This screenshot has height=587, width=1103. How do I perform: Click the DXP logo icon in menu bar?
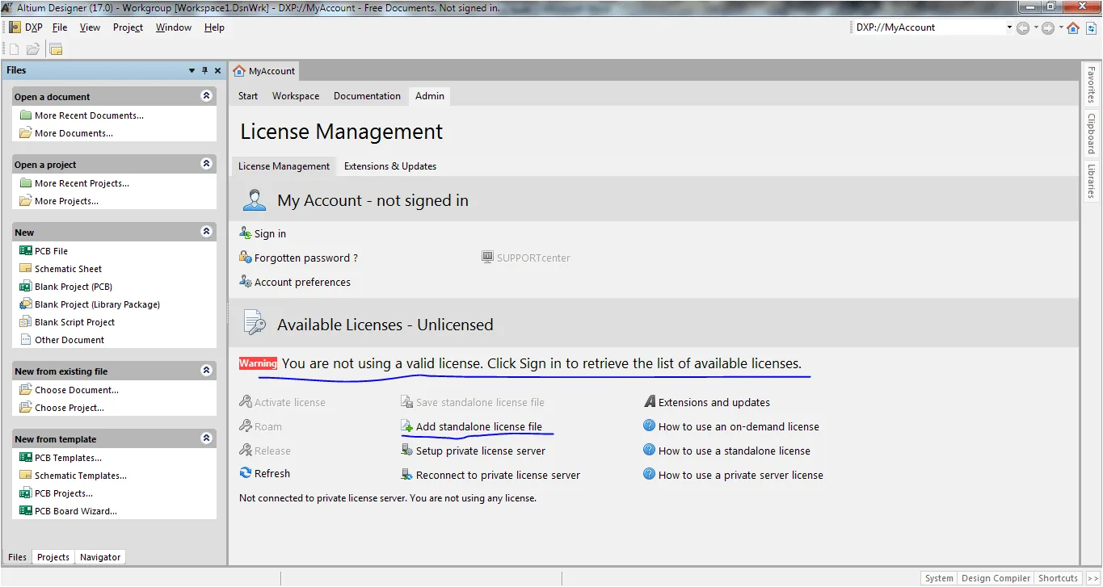click(15, 27)
